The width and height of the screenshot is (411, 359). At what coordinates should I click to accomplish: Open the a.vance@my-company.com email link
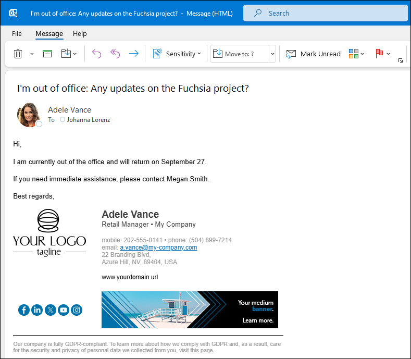[x=158, y=247]
